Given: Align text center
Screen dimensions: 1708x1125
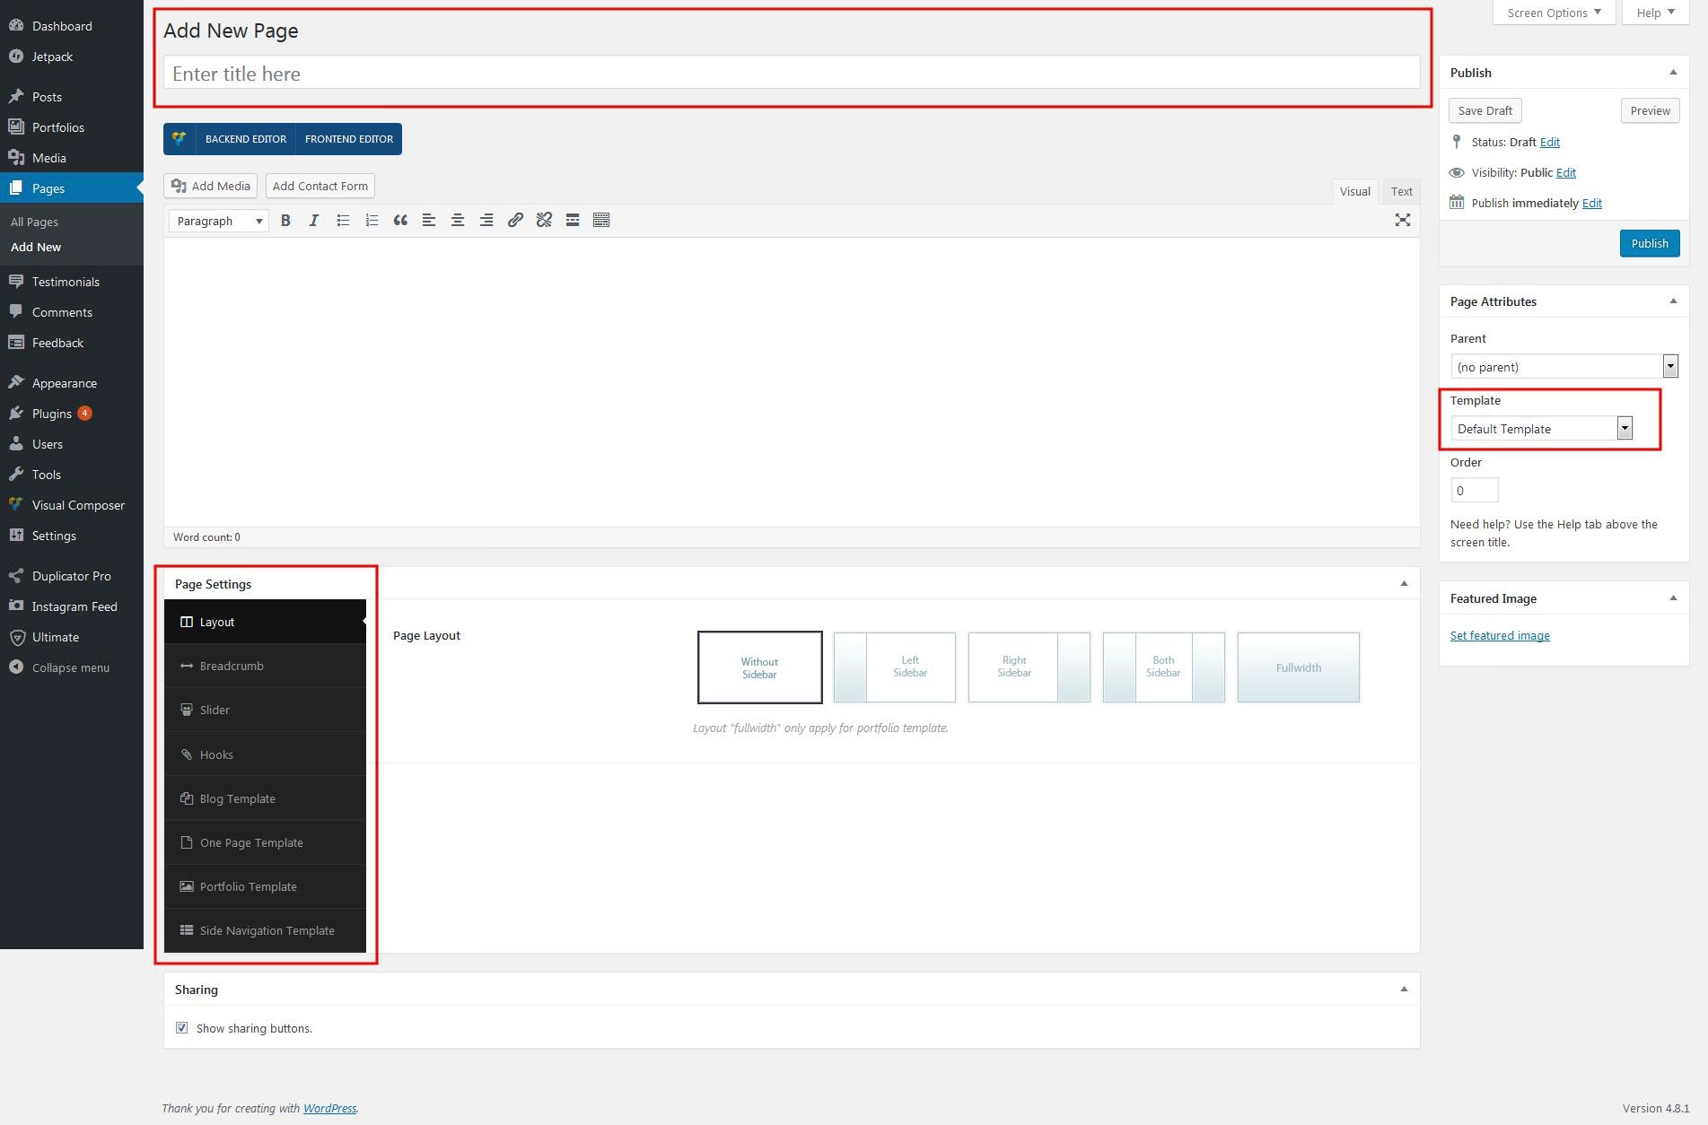Looking at the screenshot, I should [458, 221].
